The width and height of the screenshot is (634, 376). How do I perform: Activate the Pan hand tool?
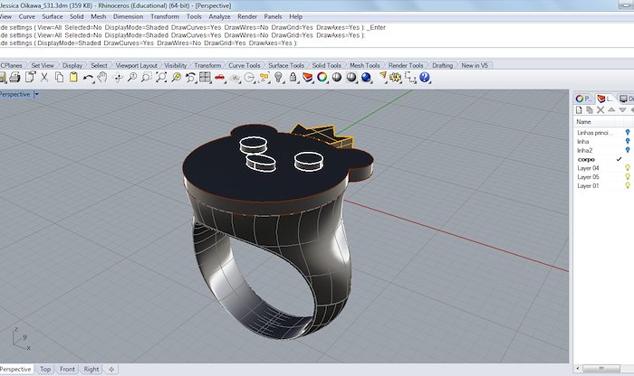[x=102, y=77]
